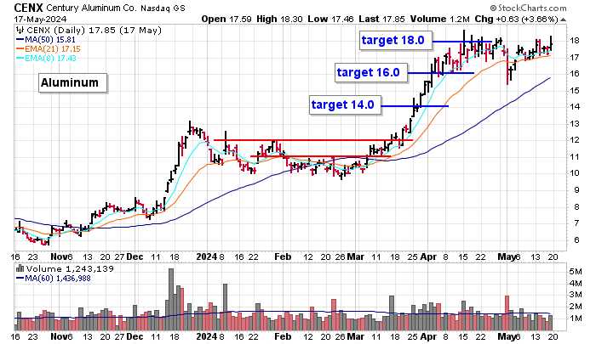This screenshot has width=596, height=344.
Task: Click the 6 label on the price axis
Action: (x=576, y=240)
